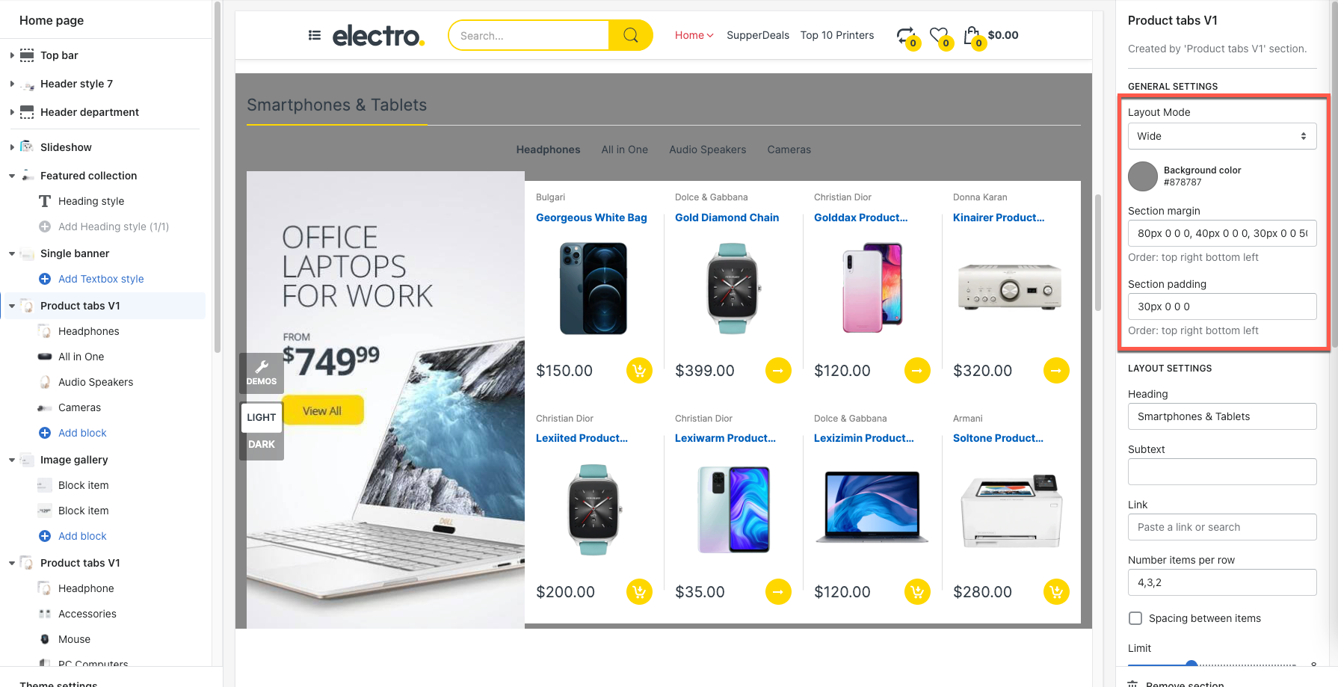Image resolution: width=1338 pixels, height=687 pixels.
Task: Open the department hamburger menu icon
Action: [315, 35]
